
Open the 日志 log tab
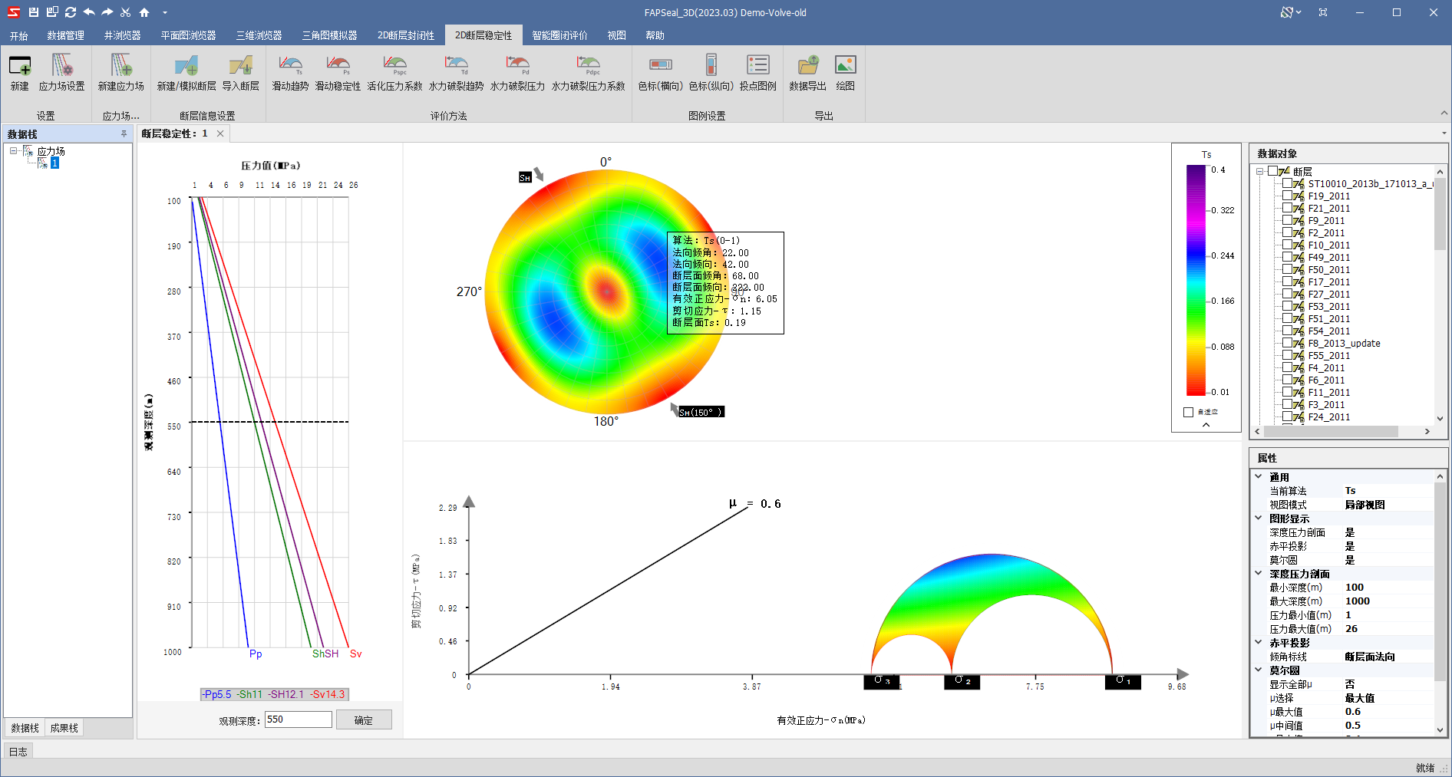click(x=18, y=752)
